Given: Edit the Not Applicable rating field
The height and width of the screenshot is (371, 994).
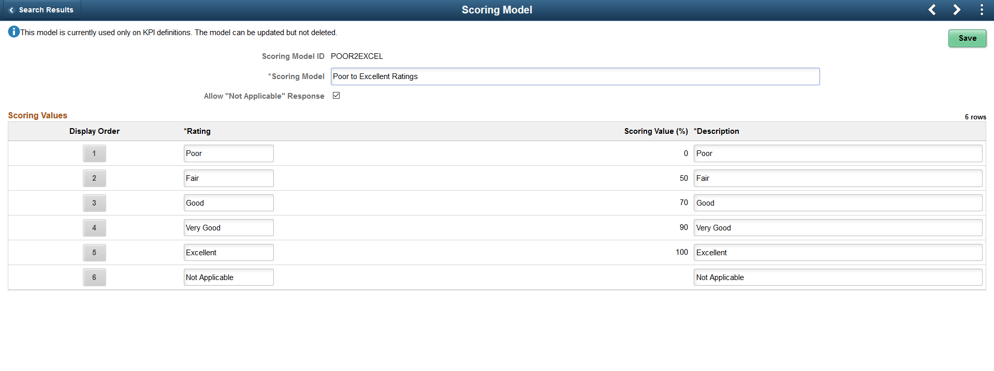Looking at the screenshot, I should point(229,277).
